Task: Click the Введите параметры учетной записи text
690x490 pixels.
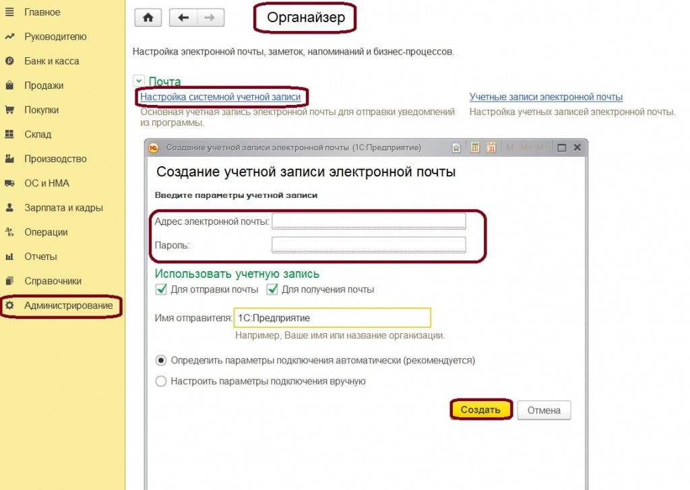Action: point(236,195)
